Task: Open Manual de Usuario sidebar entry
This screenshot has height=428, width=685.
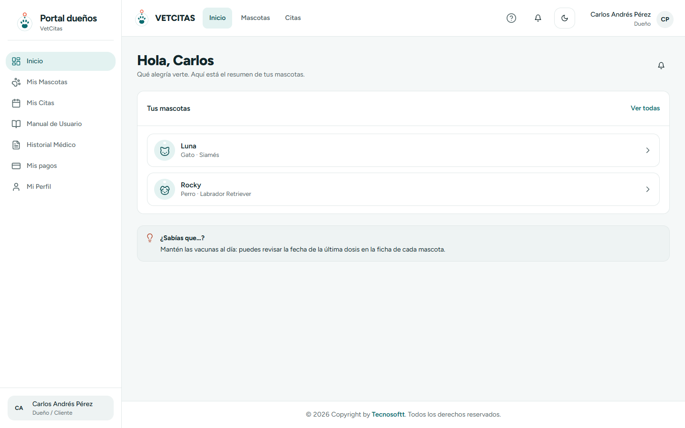Action: point(60,124)
